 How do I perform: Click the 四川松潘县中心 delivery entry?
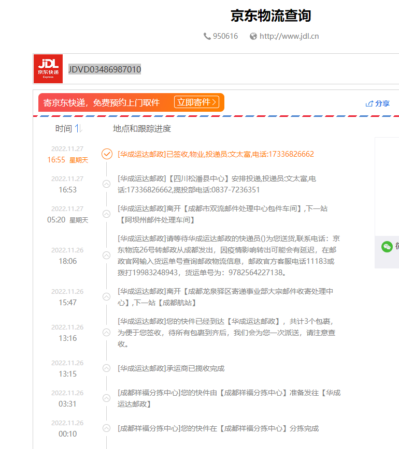pyautogui.click(x=217, y=184)
